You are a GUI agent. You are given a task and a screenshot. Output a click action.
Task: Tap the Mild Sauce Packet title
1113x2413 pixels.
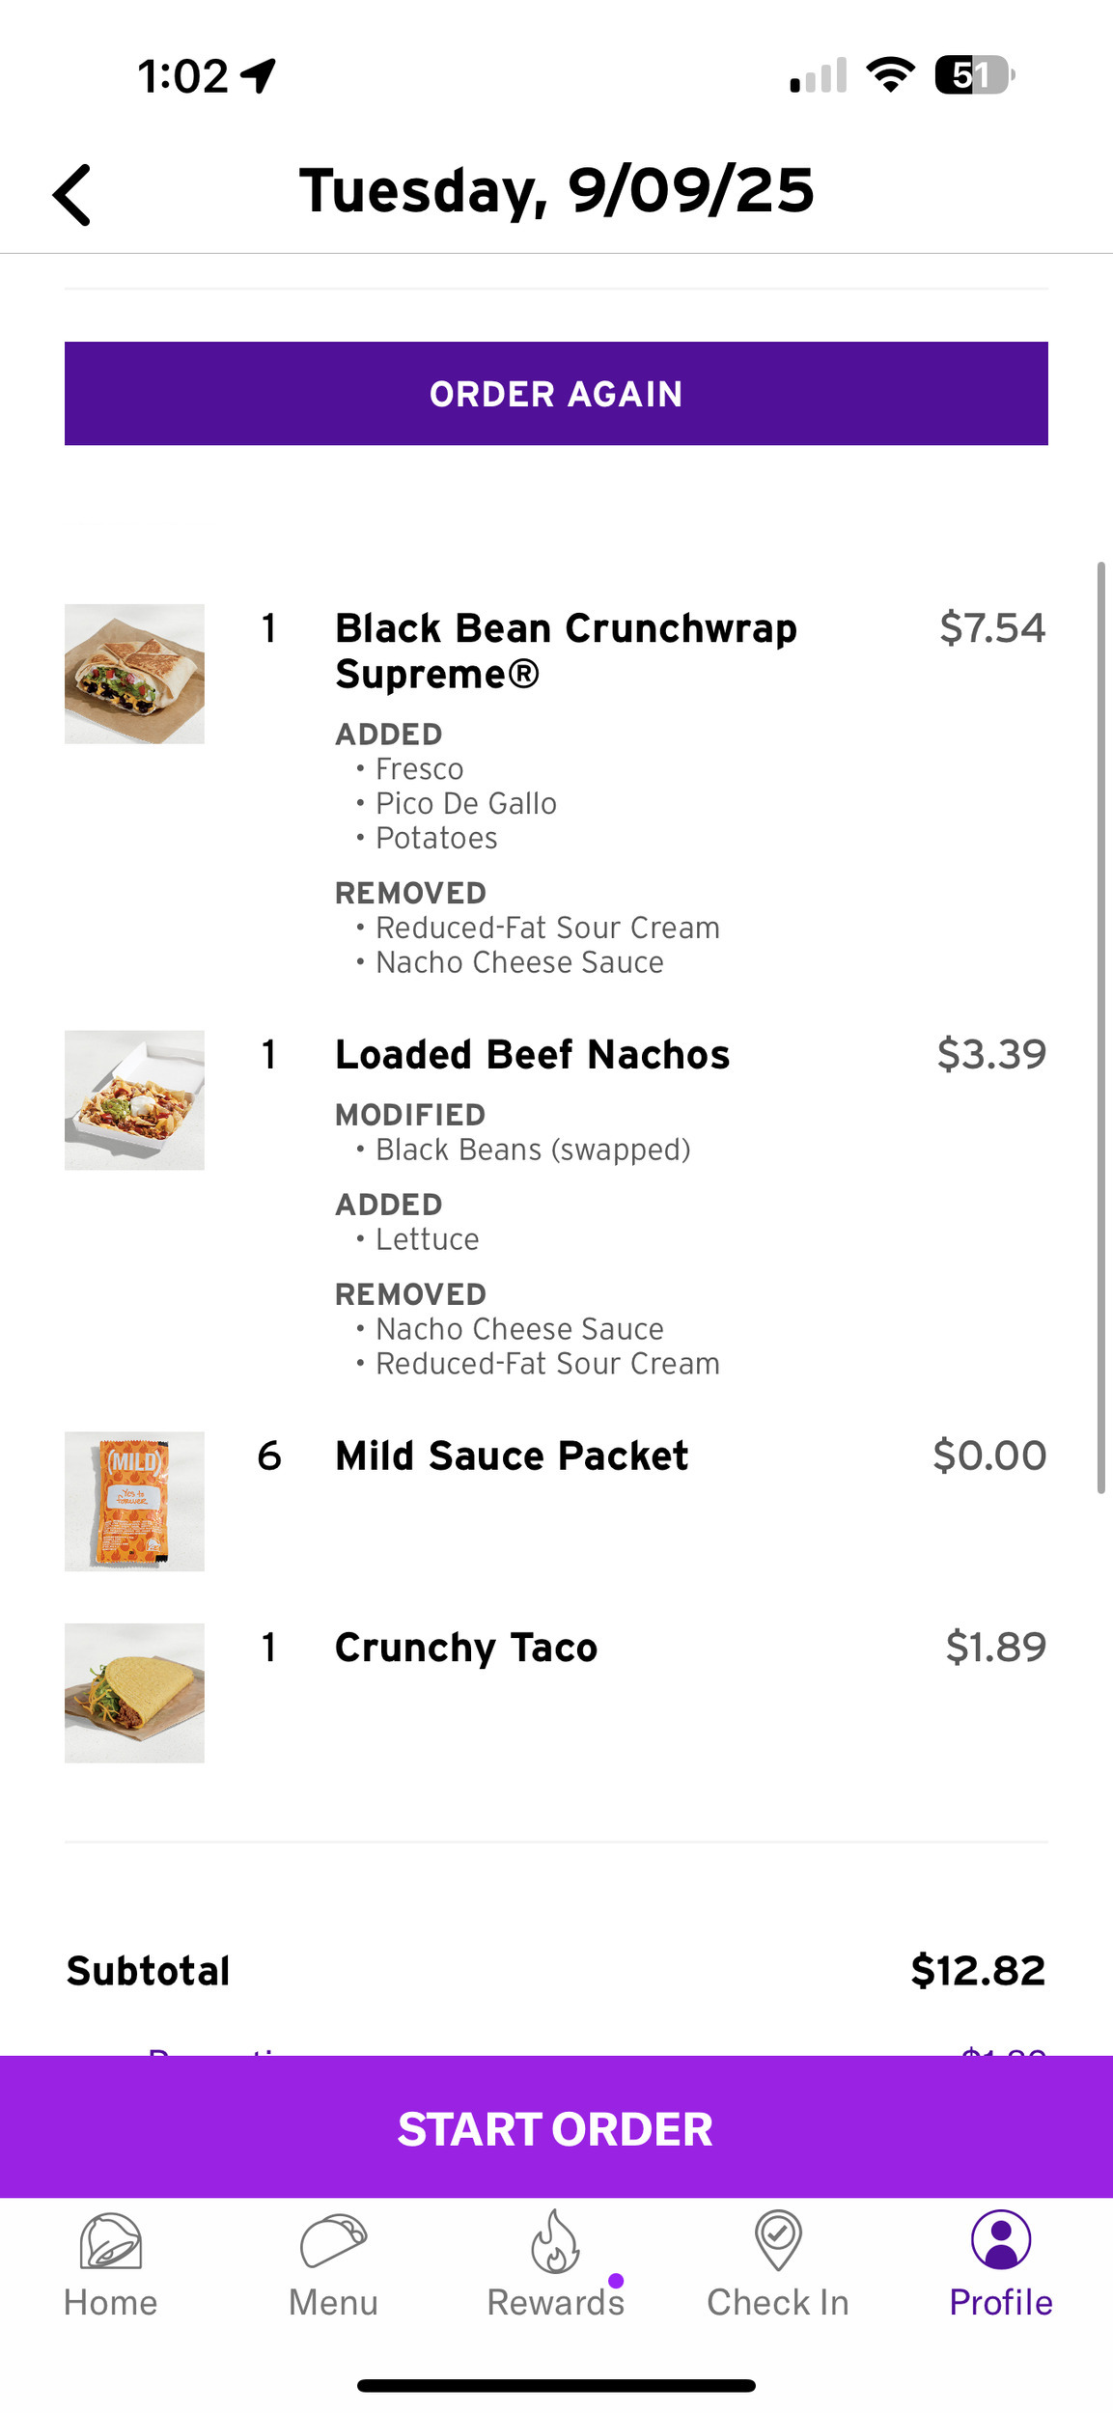(512, 1456)
